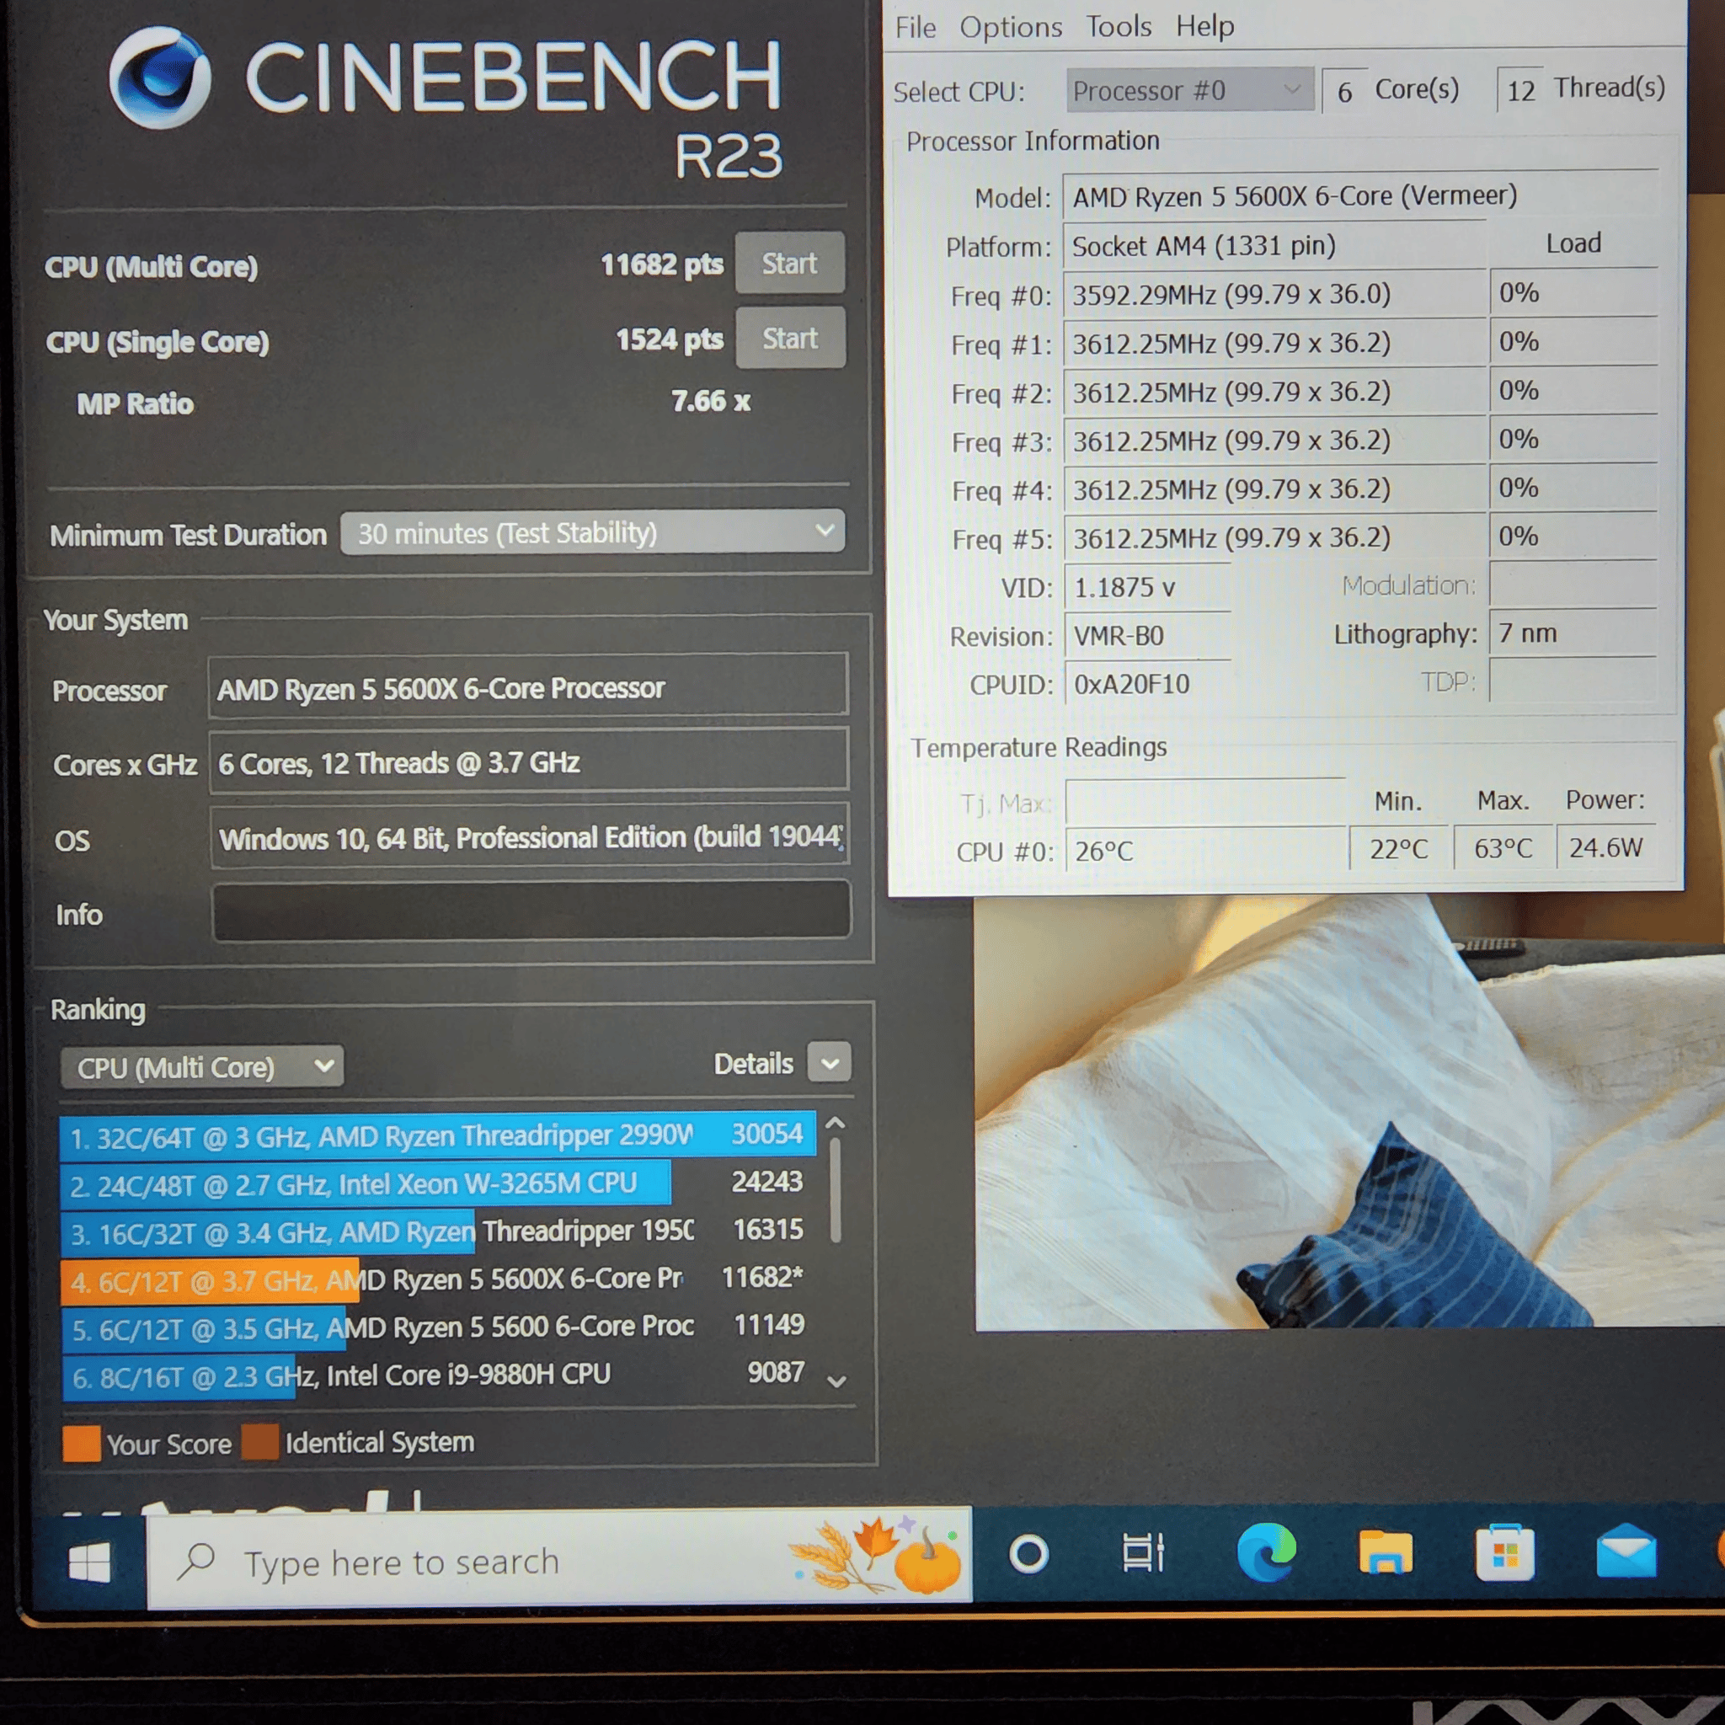Click the Lithography 7 nm value
This screenshot has width=1725, height=1725.
pos(1573,633)
